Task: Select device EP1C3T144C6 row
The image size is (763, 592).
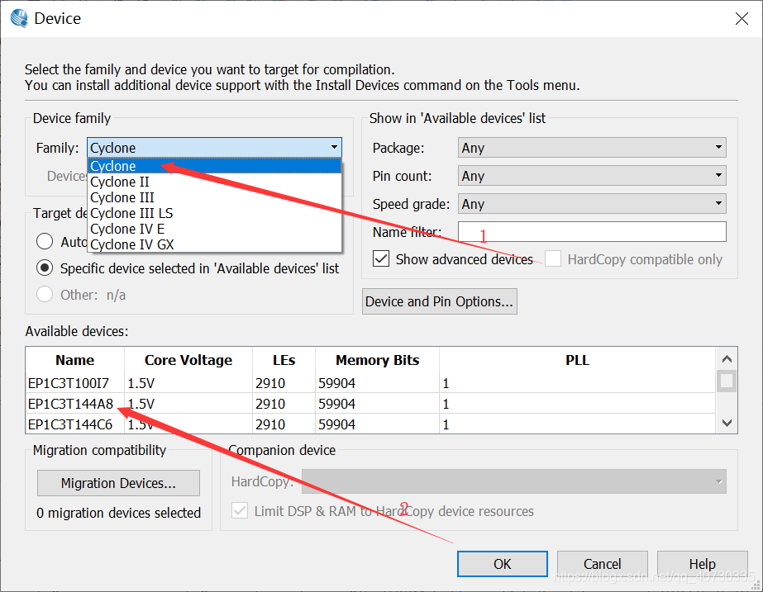Action: [x=370, y=424]
